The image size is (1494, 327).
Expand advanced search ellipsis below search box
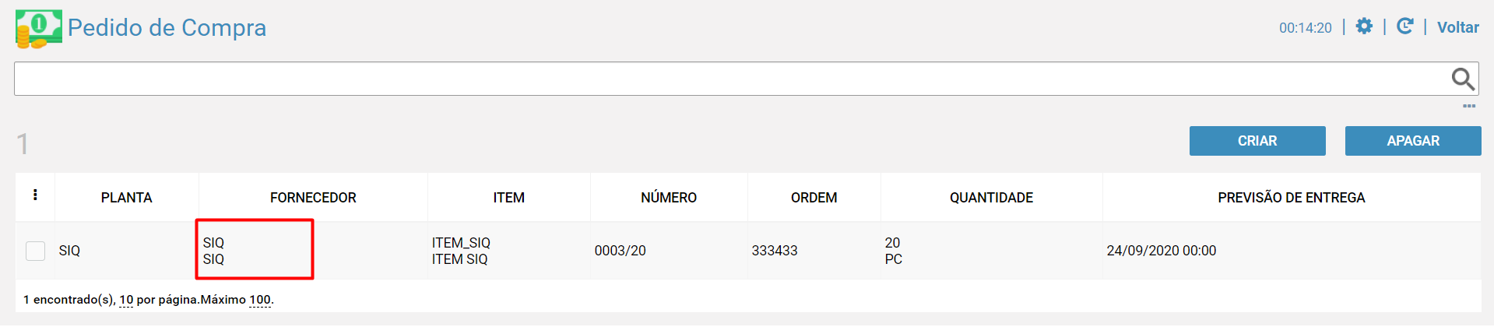coord(1469,106)
